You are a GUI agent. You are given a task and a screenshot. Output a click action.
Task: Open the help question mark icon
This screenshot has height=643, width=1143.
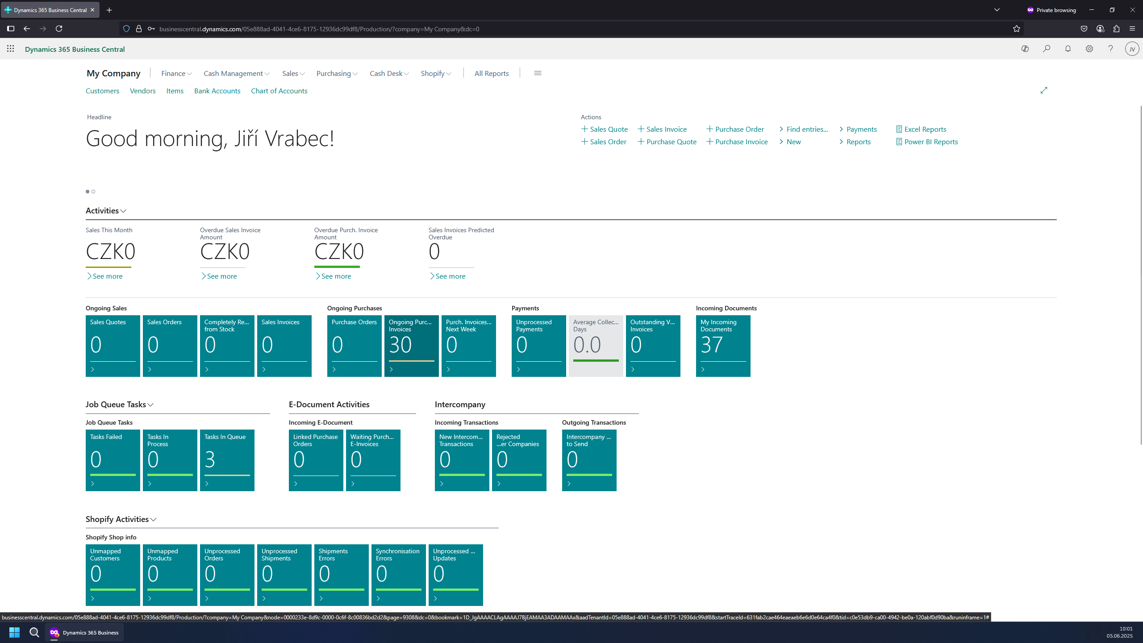tap(1111, 49)
